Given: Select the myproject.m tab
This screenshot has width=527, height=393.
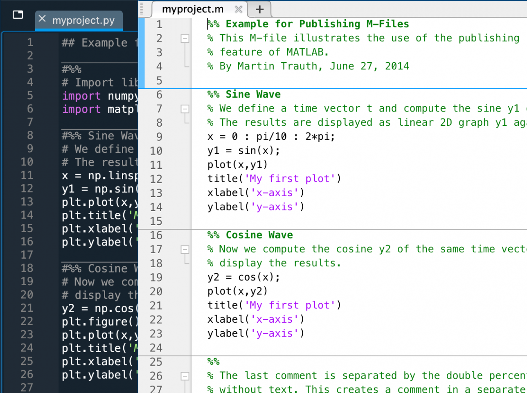Looking at the screenshot, I should click(192, 9).
